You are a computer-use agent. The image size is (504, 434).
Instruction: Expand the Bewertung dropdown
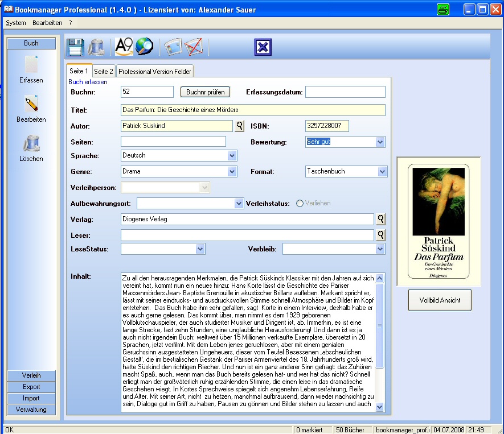[380, 142]
